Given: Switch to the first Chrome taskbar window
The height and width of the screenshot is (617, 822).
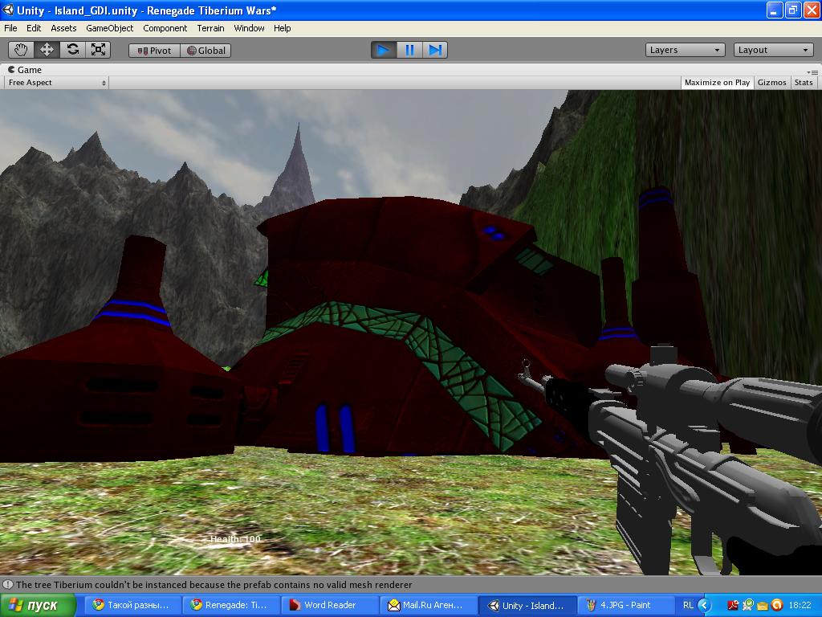Looking at the screenshot, I should coord(134,606).
